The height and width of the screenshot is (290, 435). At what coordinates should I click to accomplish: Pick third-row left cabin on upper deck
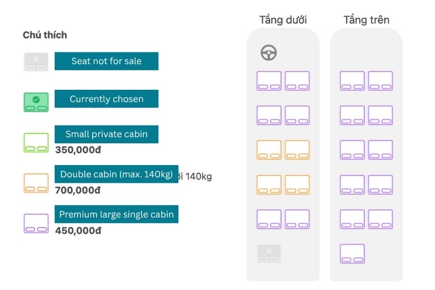[352, 150]
